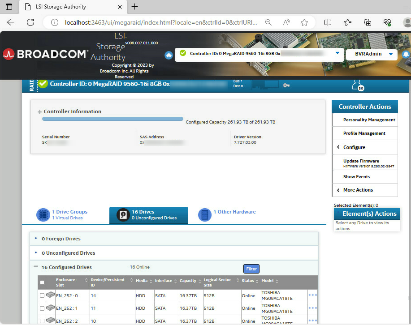Click the browser address bar
This screenshot has height=325, width=411.
click(x=161, y=22)
